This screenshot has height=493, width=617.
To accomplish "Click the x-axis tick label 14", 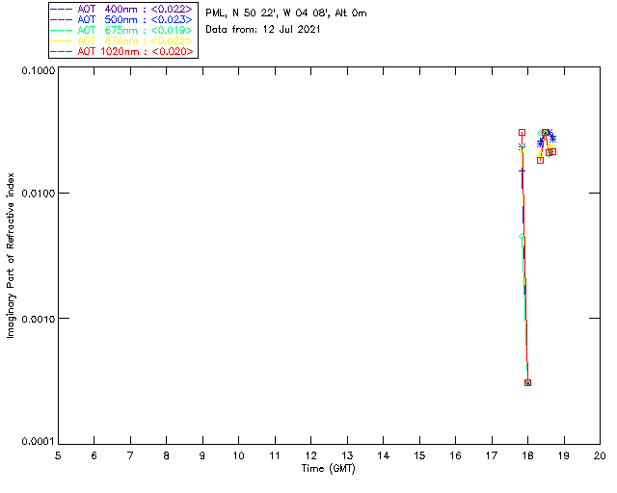I will pos(384,455).
